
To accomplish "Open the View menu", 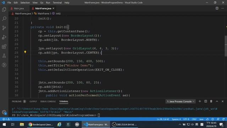I will coord(35,2).
